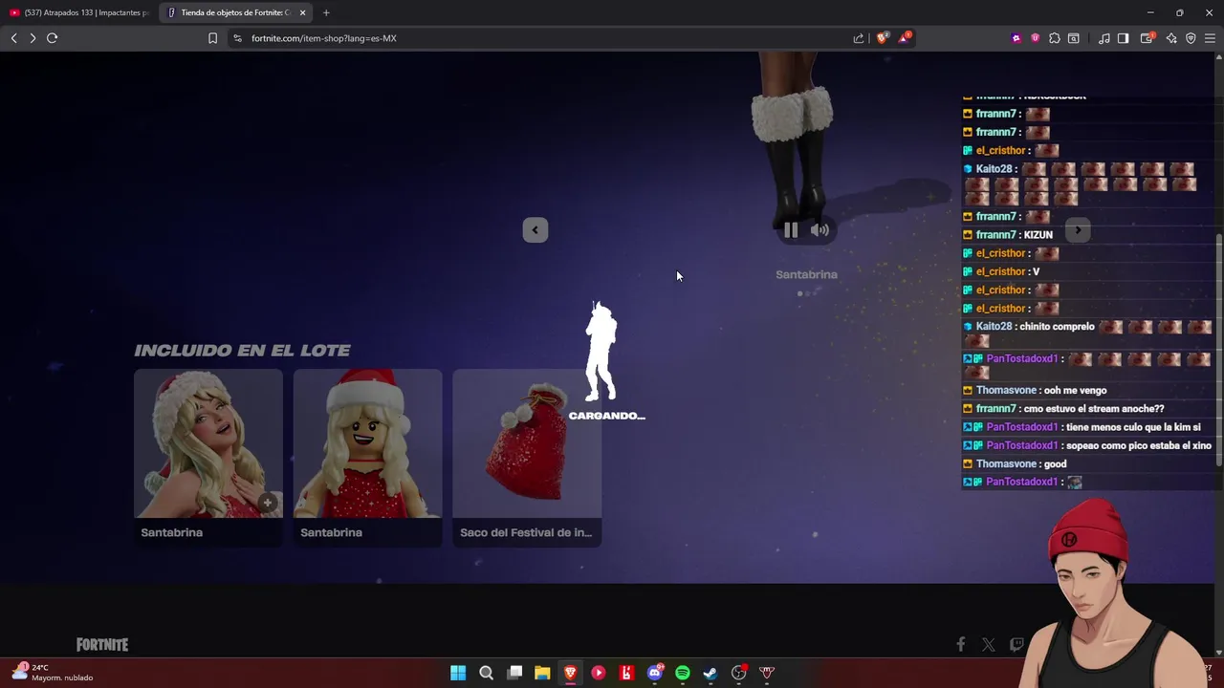Open site settings icon left of the URL
The image size is (1224, 688).
click(x=237, y=38)
